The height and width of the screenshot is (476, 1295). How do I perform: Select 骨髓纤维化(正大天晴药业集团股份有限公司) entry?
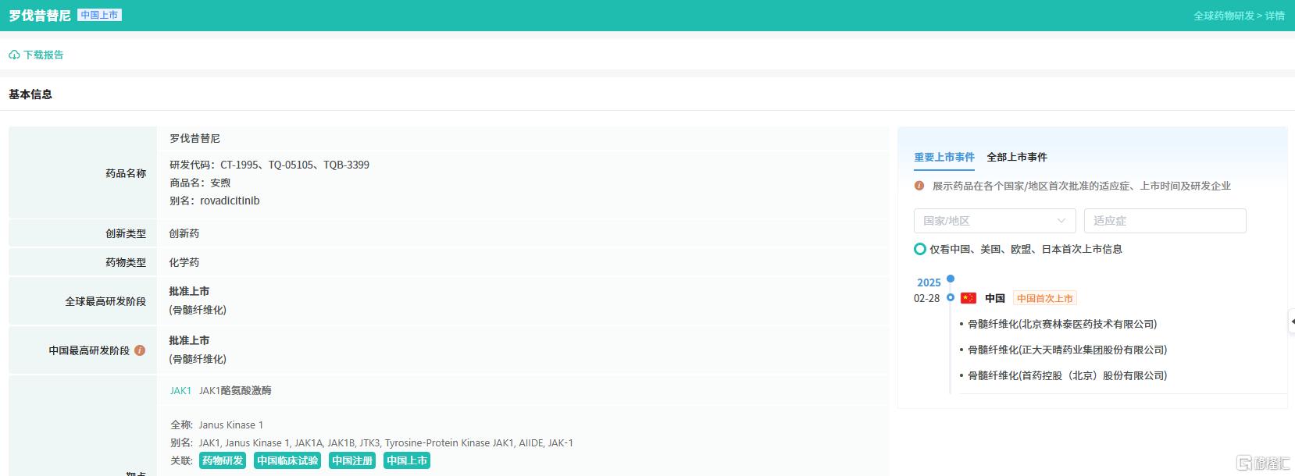pos(1067,350)
